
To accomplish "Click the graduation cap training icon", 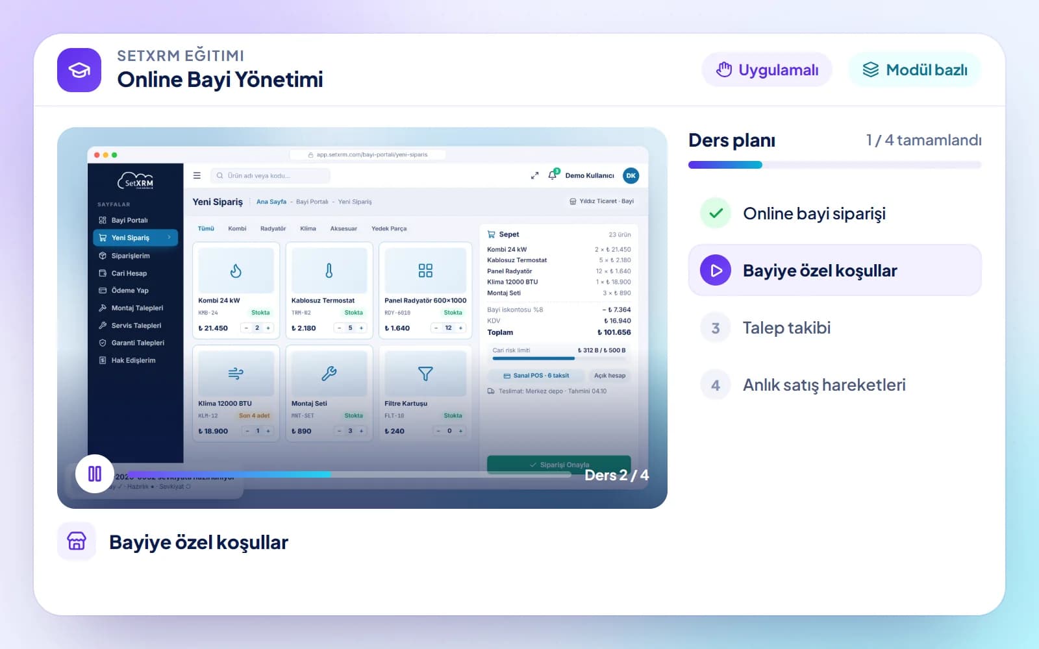I will (79, 70).
